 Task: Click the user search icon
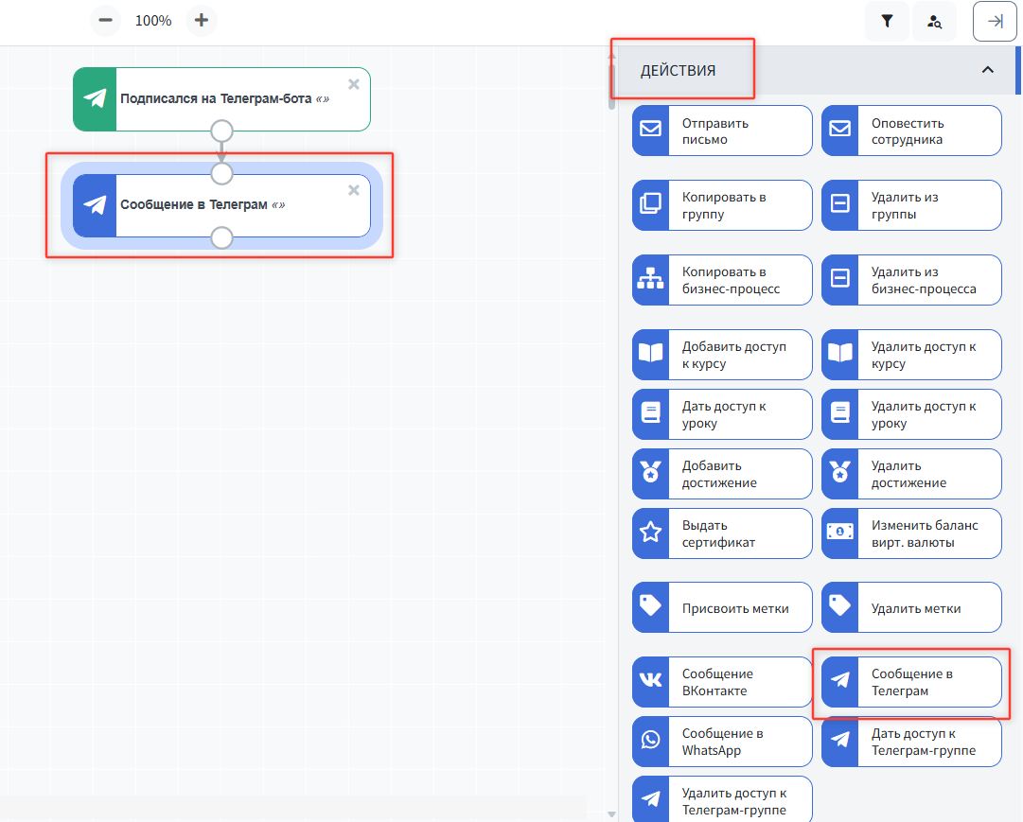pos(934,21)
